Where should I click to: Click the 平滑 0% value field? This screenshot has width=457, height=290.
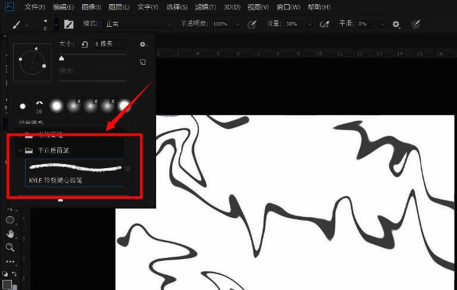(x=368, y=24)
